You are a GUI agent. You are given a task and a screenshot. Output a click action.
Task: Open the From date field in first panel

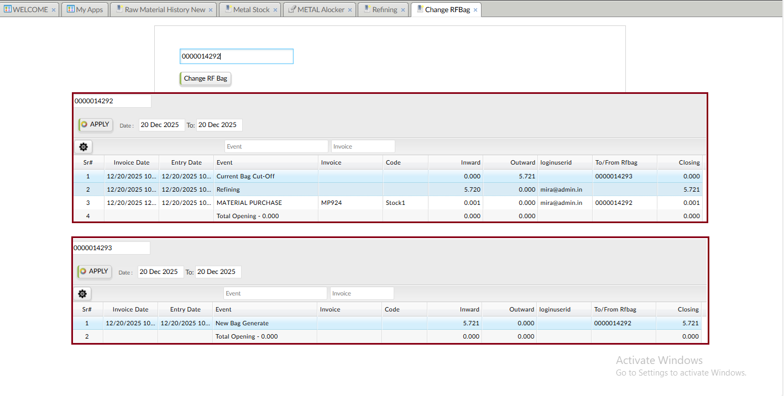pyautogui.click(x=161, y=125)
